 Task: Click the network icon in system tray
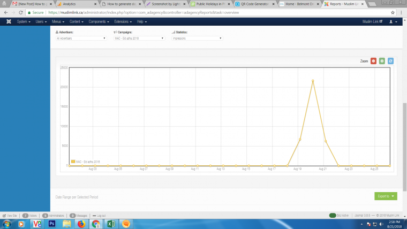point(375,224)
